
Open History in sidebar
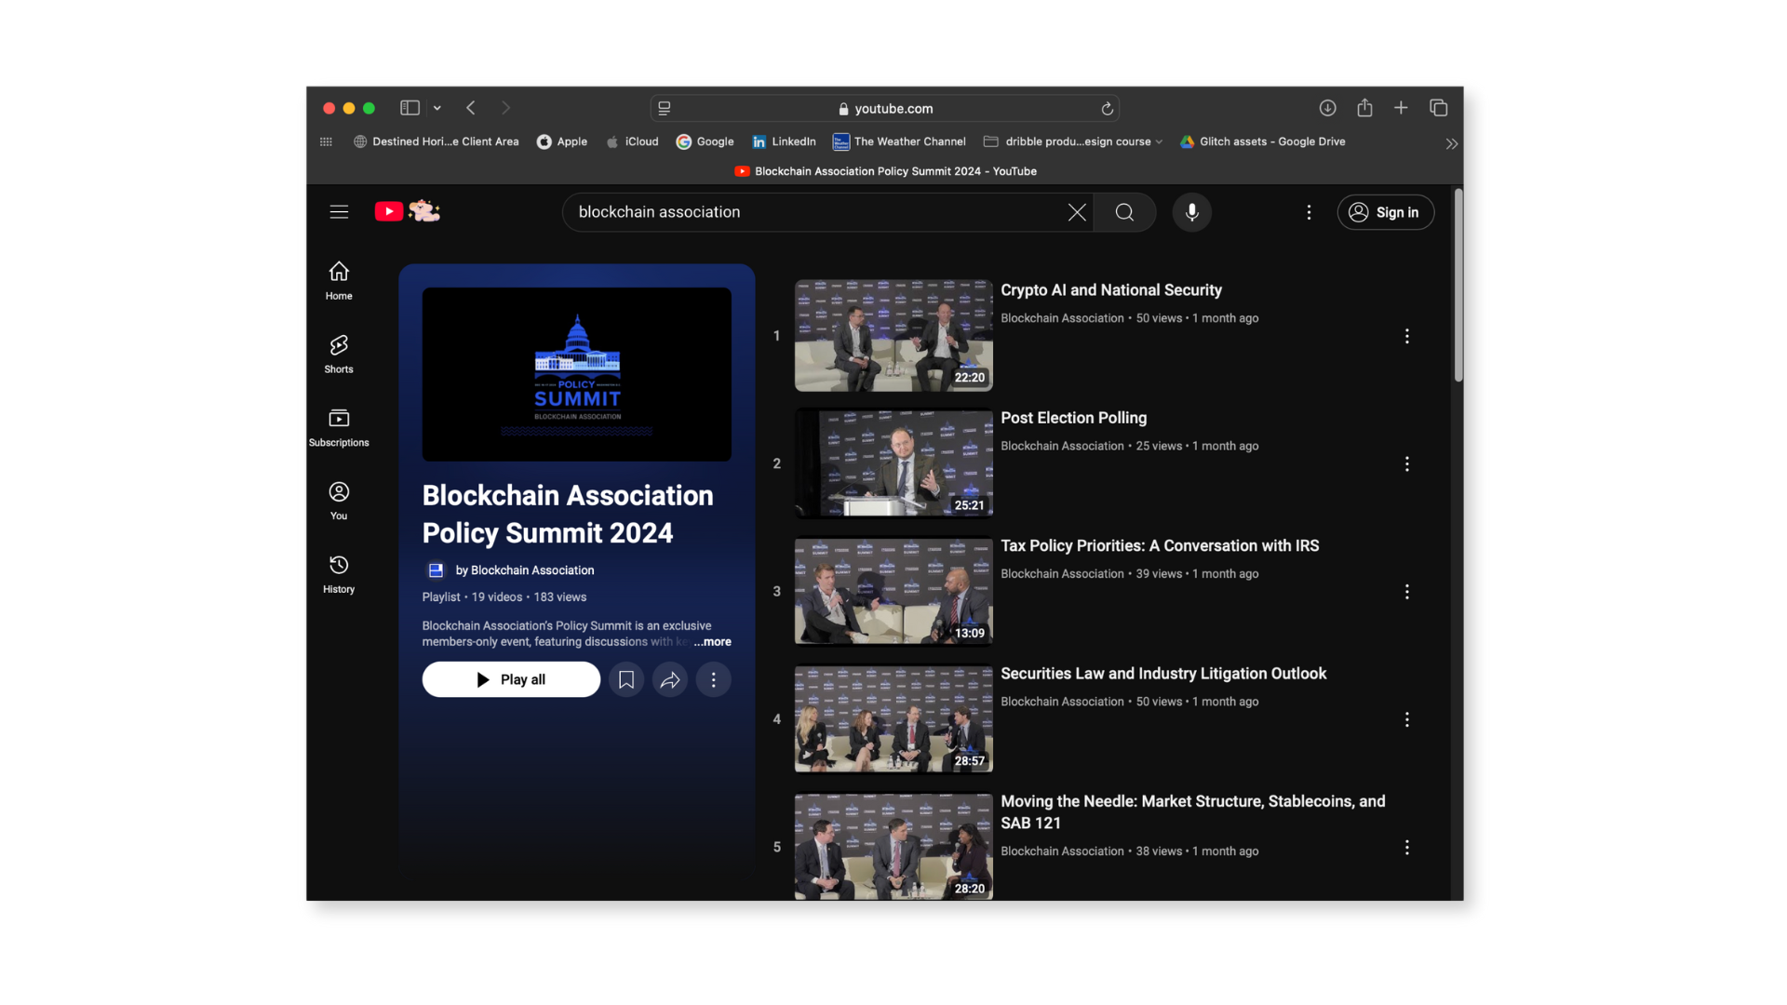tap(339, 574)
